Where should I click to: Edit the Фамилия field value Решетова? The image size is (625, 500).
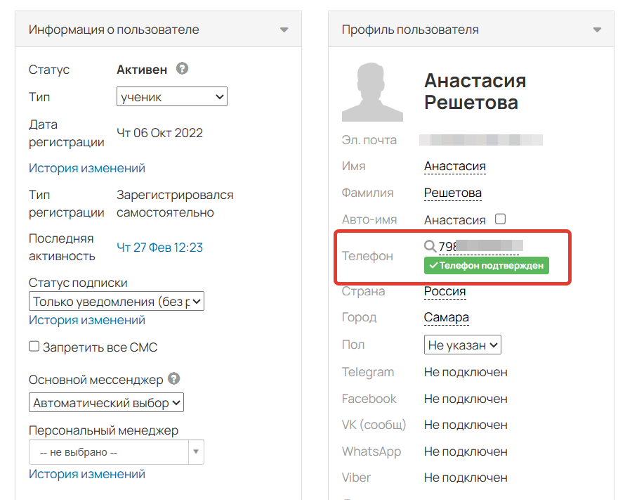click(452, 192)
